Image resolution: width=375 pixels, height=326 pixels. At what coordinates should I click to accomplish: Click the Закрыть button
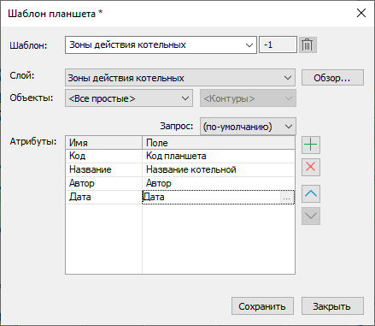tap(332, 306)
